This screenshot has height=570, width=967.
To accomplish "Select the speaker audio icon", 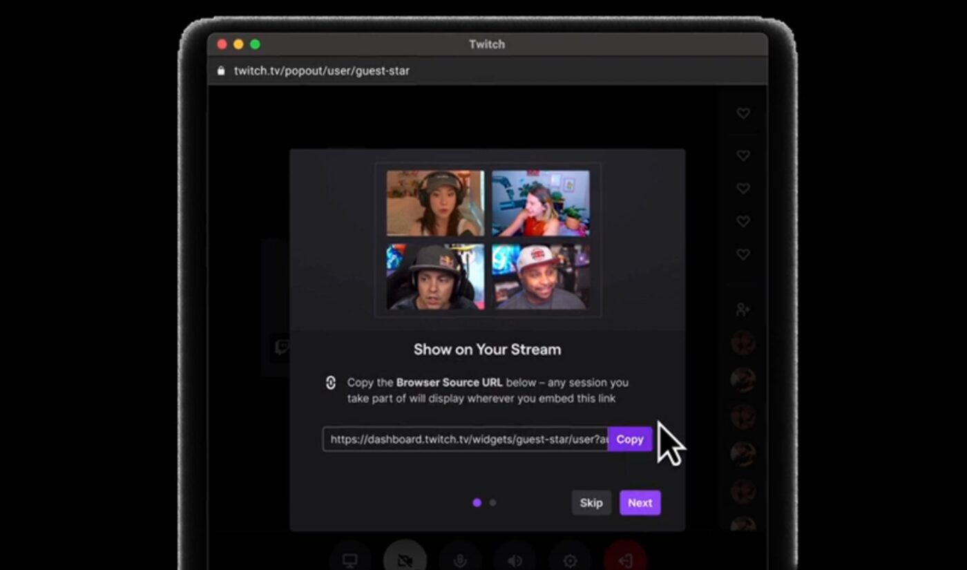I will tap(515, 560).
